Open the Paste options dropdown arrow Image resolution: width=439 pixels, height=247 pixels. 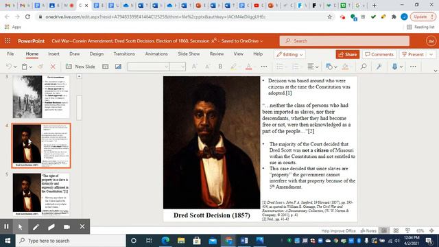[30, 67]
